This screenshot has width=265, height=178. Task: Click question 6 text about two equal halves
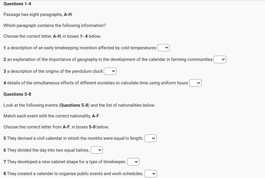tap(46, 150)
